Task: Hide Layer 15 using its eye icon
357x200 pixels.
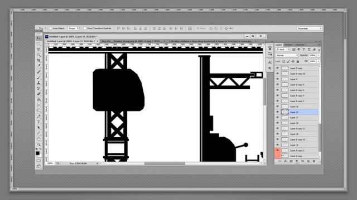Action: tap(277, 144)
